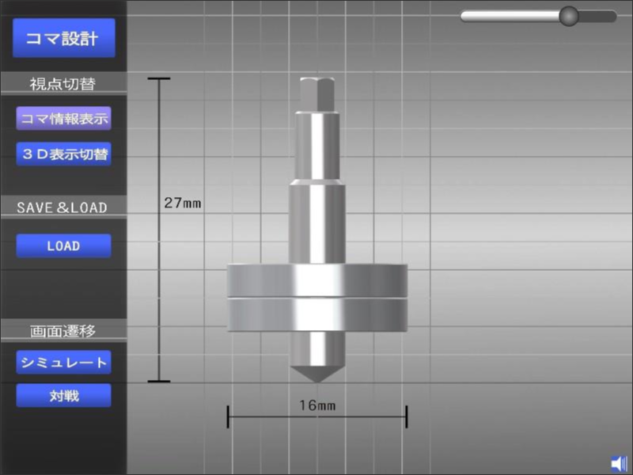Open the コマ設計 design button
633x475 pixels.
coord(64,38)
